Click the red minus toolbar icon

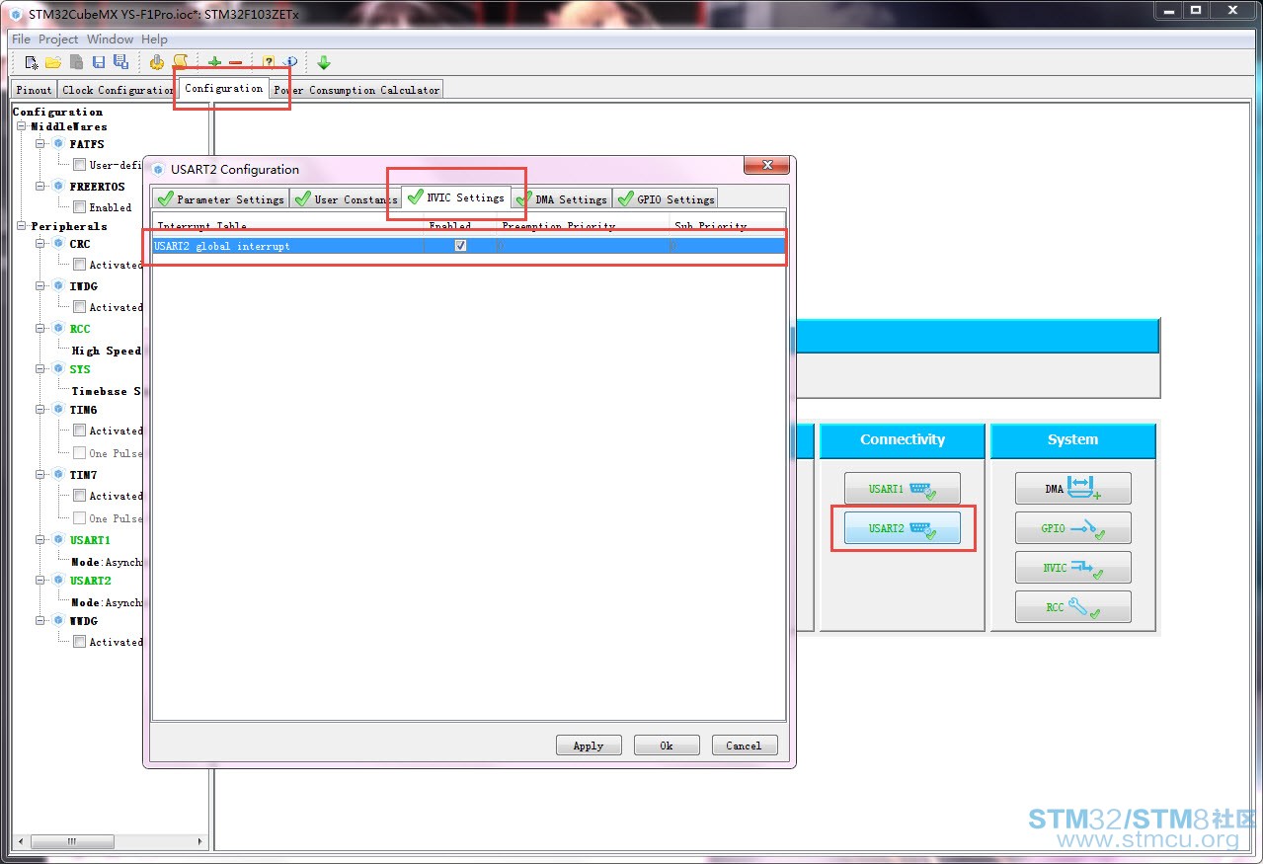(x=235, y=62)
